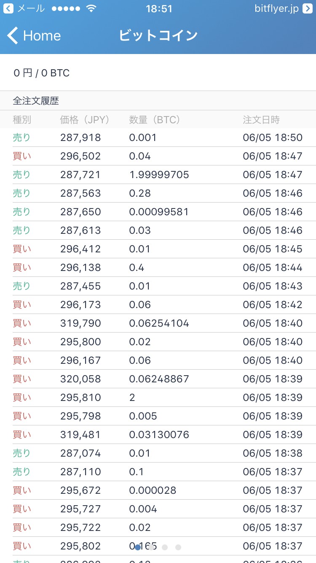Open the 320,058 buy order row
The height and width of the screenshot is (563, 316).
tap(158, 379)
